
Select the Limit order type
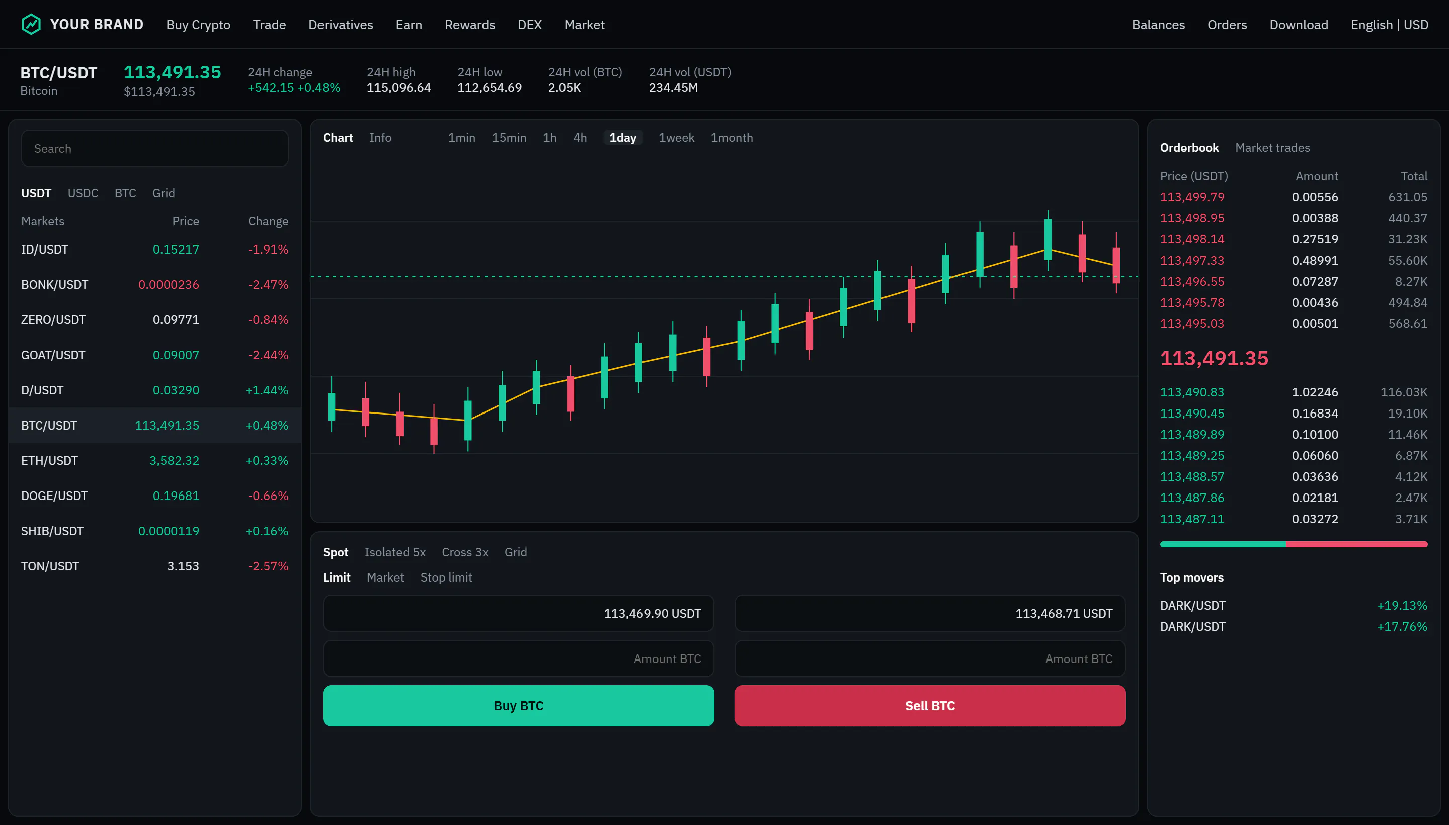tap(337, 577)
